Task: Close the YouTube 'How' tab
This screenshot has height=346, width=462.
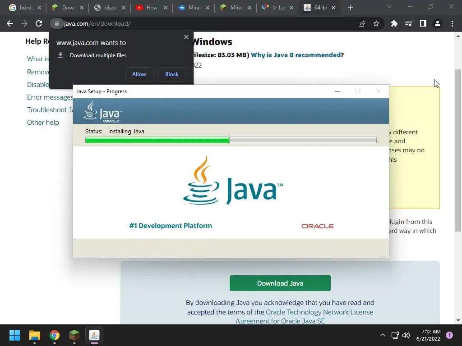Action: [x=166, y=8]
